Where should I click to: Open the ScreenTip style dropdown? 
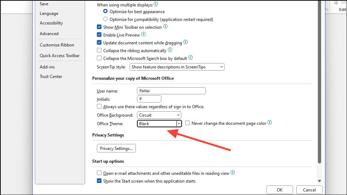coord(177,67)
